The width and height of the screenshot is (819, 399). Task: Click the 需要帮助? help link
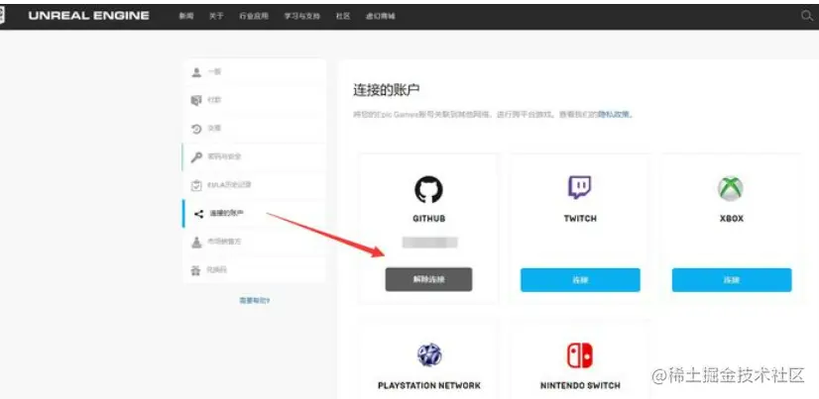255,300
